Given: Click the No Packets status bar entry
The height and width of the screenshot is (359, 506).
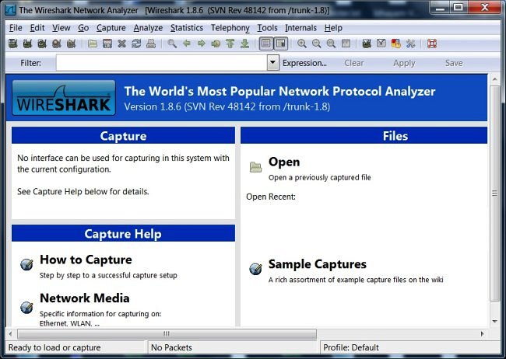Looking at the screenshot, I should pos(171,347).
